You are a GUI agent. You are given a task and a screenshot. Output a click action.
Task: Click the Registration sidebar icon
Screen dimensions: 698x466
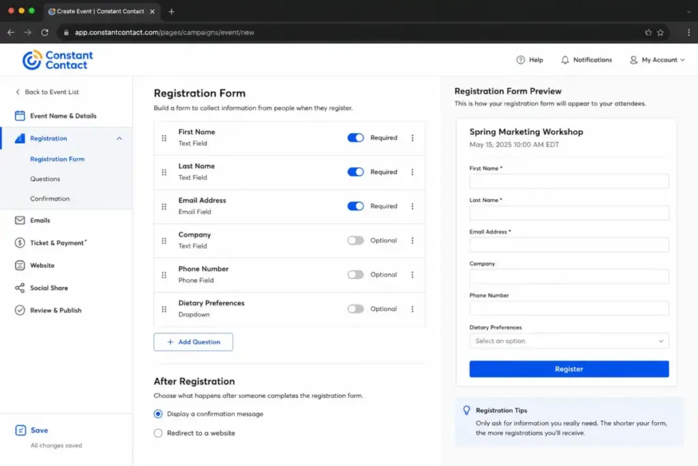(x=20, y=139)
